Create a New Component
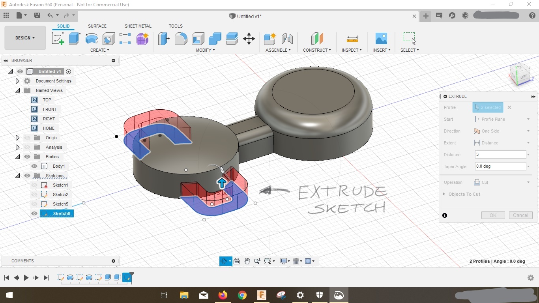The height and width of the screenshot is (303, 539). click(x=270, y=39)
